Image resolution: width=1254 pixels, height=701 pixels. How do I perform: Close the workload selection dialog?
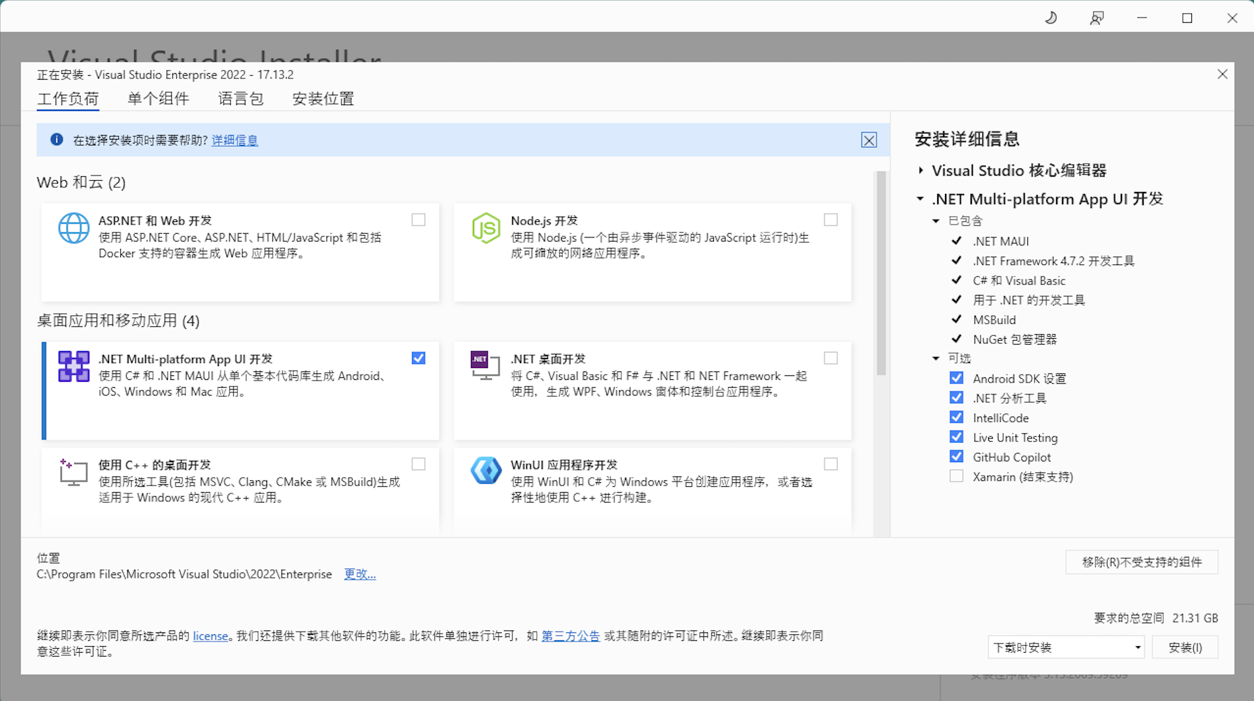[1223, 74]
